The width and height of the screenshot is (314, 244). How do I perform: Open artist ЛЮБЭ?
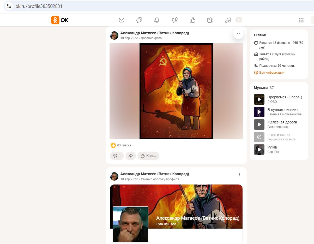(x=272, y=102)
